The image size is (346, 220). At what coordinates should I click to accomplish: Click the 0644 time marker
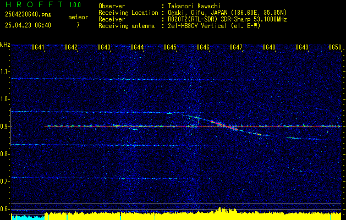coord(137,47)
